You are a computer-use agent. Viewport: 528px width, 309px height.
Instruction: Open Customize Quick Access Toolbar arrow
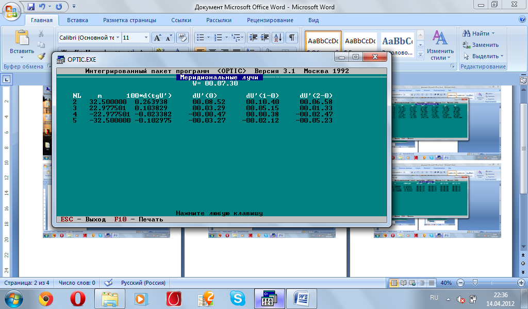[x=74, y=6]
